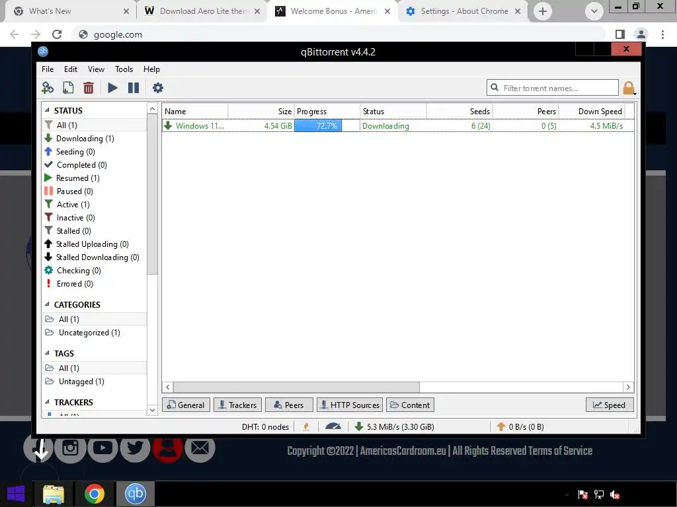The width and height of the screenshot is (677, 507).
Task: Collapse the STATUS section
Action: coord(47,110)
